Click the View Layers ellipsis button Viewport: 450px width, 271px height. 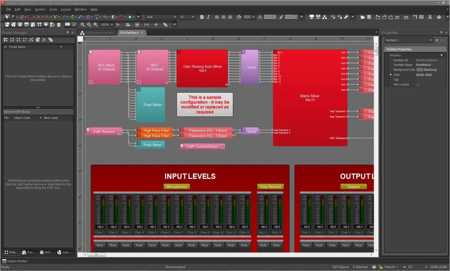pos(418,85)
